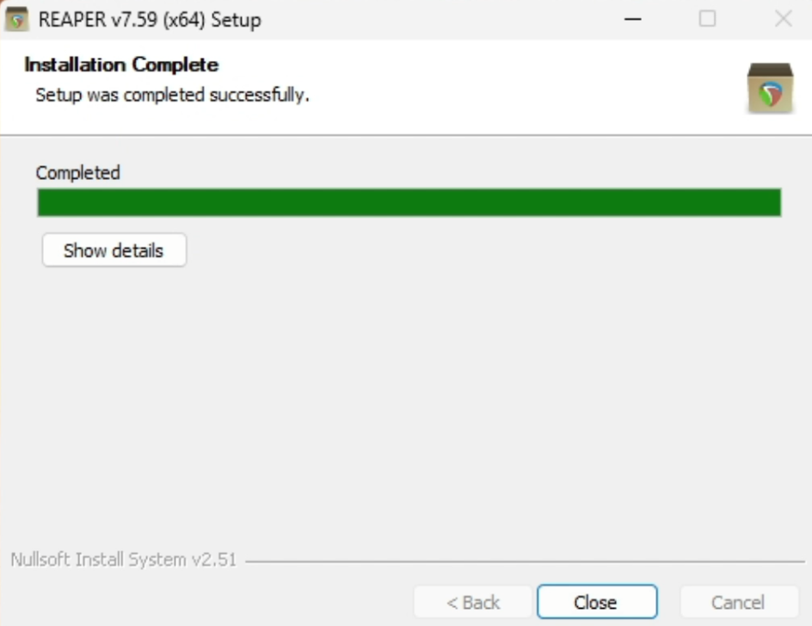Screen dimensions: 812x626
Task: Click the separator line right of Nullsoft text
Action: (525, 561)
